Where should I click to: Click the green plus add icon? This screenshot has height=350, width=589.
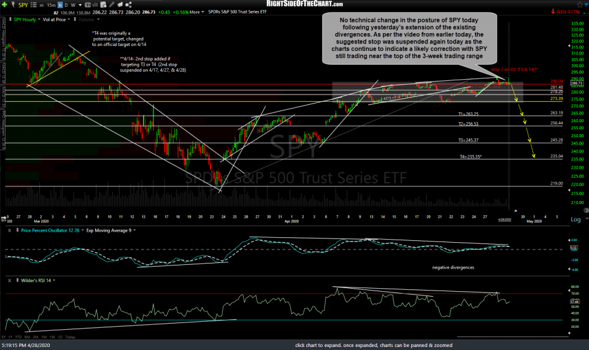(x=4, y=5)
